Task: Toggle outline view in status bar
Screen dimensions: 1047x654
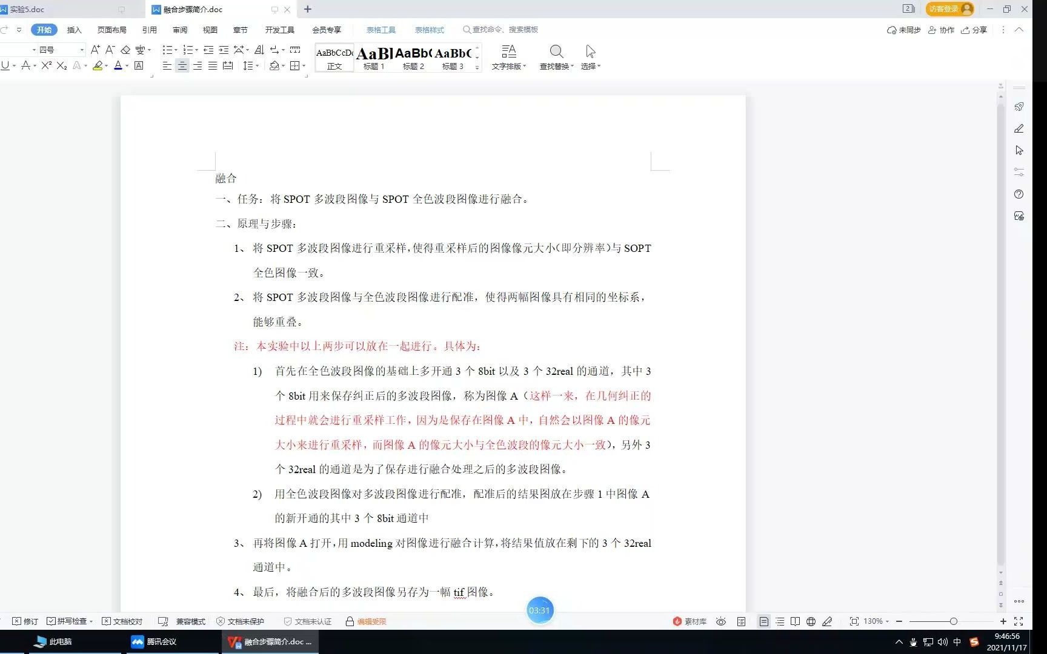Action: coord(780,621)
